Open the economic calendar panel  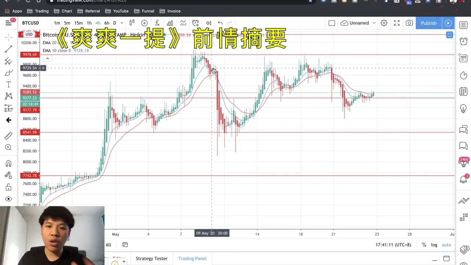(463, 91)
